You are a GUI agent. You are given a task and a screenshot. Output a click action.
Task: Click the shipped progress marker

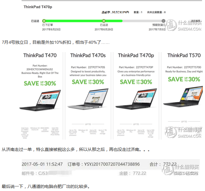[x=104, y=21]
